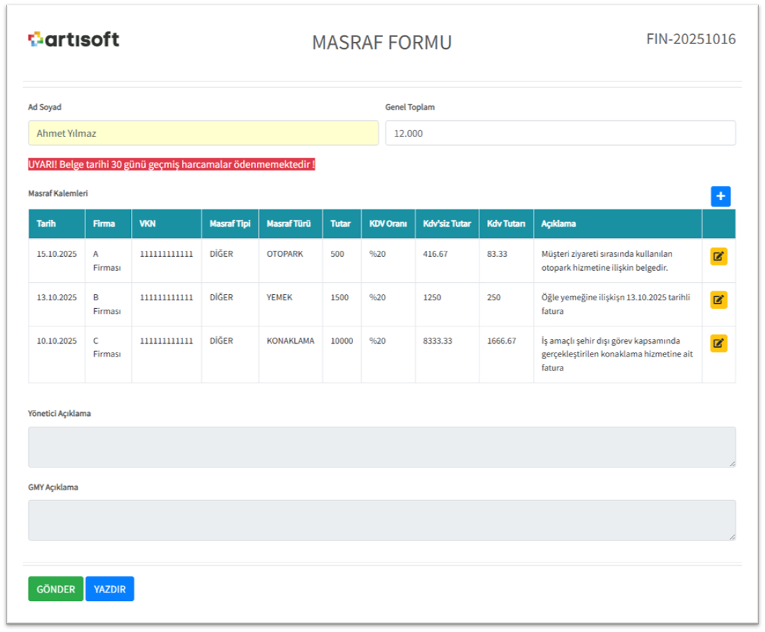Click the KDV Oranı column header
The width and height of the screenshot is (765, 632).
[x=388, y=224]
